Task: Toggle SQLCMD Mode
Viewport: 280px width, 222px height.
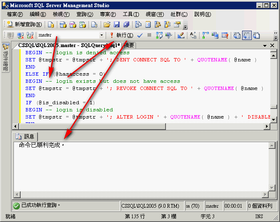Action: (x=225, y=35)
